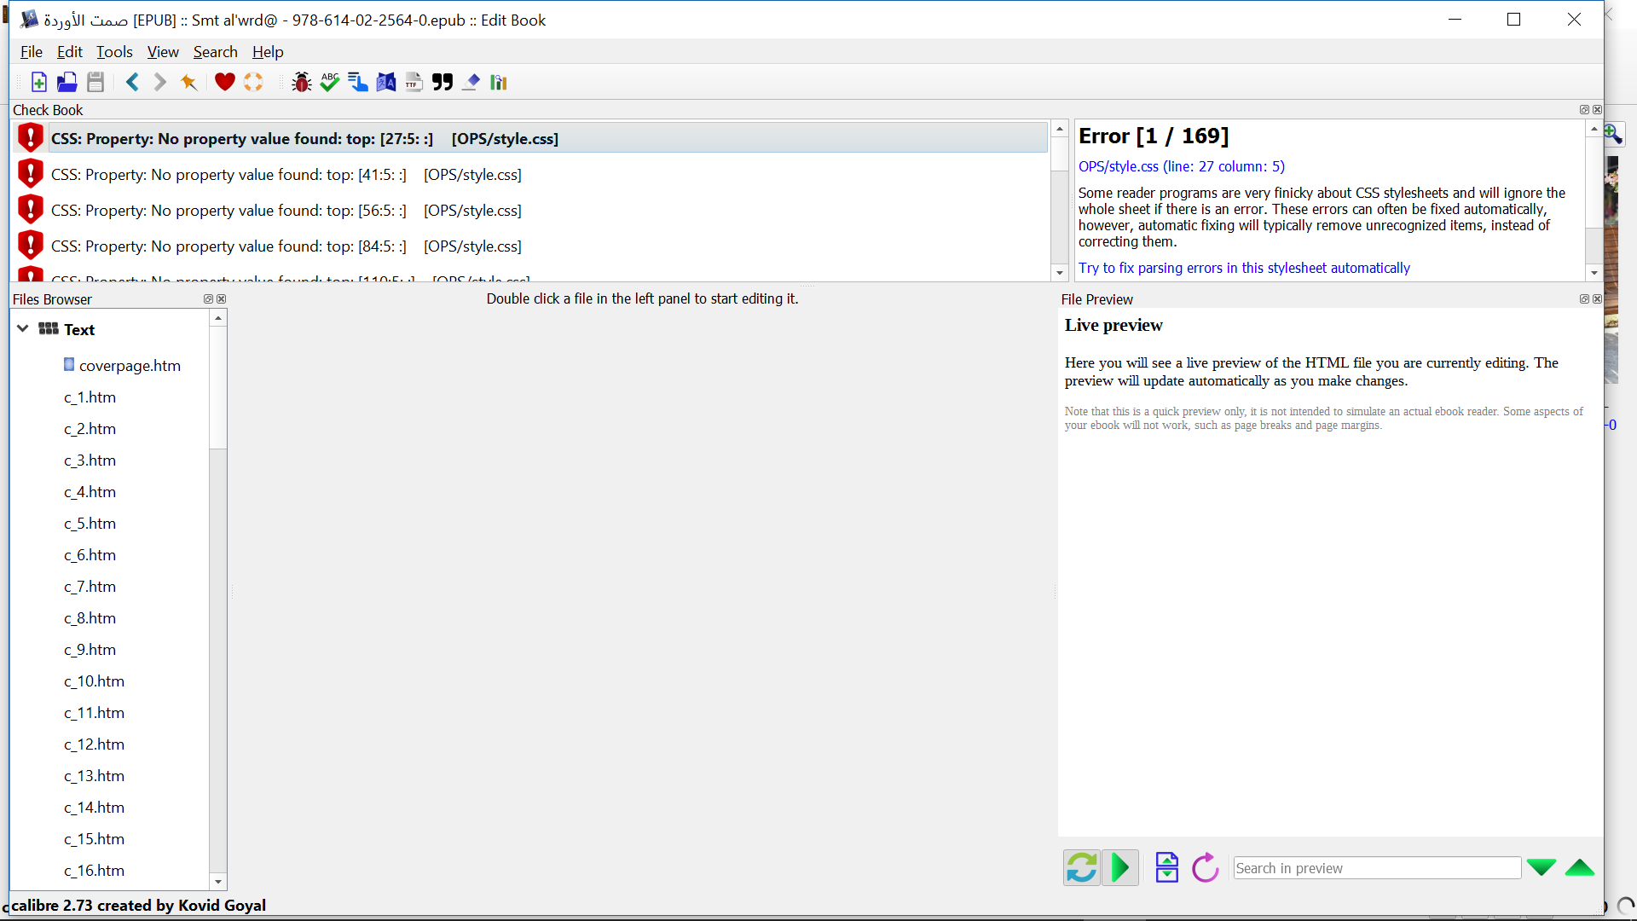Viewport: 1637px width, 921px height.
Task: Select the c_7.htm file
Action: pos(90,587)
